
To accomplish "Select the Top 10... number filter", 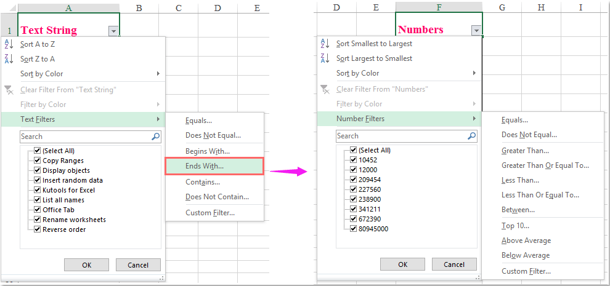I will point(515,226).
